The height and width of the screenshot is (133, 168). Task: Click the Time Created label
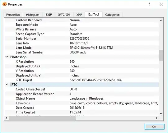point(26,112)
